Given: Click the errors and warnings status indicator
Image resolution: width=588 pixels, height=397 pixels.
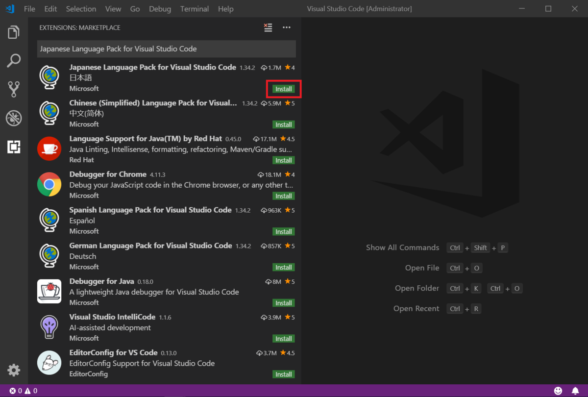Looking at the screenshot, I should pos(24,391).
